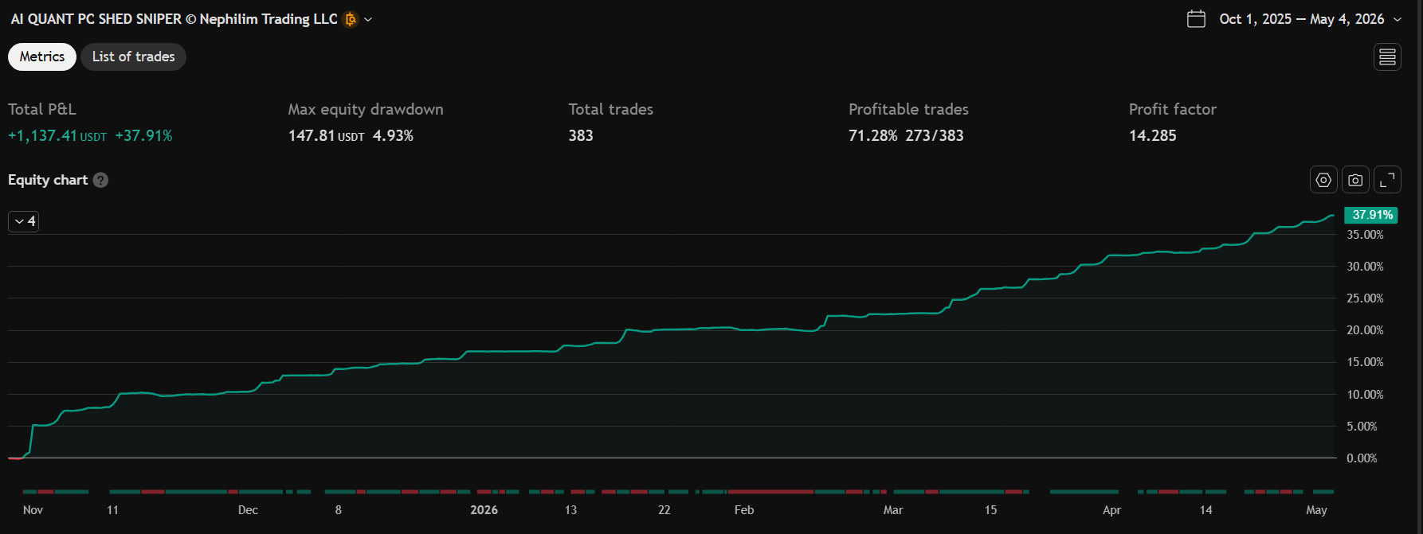
Task: Open the Metrics tab
Action: 42,57
